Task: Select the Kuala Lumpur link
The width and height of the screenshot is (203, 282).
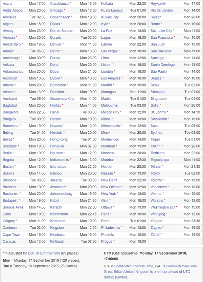Action: pyautogui.click(x=112, y=11)
